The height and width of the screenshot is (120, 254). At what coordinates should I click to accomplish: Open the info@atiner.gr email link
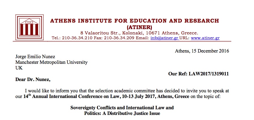pos(164,38)
